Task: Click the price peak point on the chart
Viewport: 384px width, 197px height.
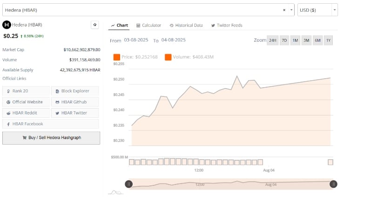Action: coord(237,76)
